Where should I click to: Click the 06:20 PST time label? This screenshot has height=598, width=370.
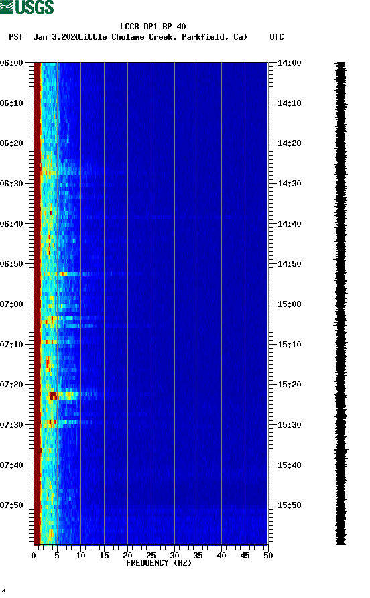pos(11,143)
